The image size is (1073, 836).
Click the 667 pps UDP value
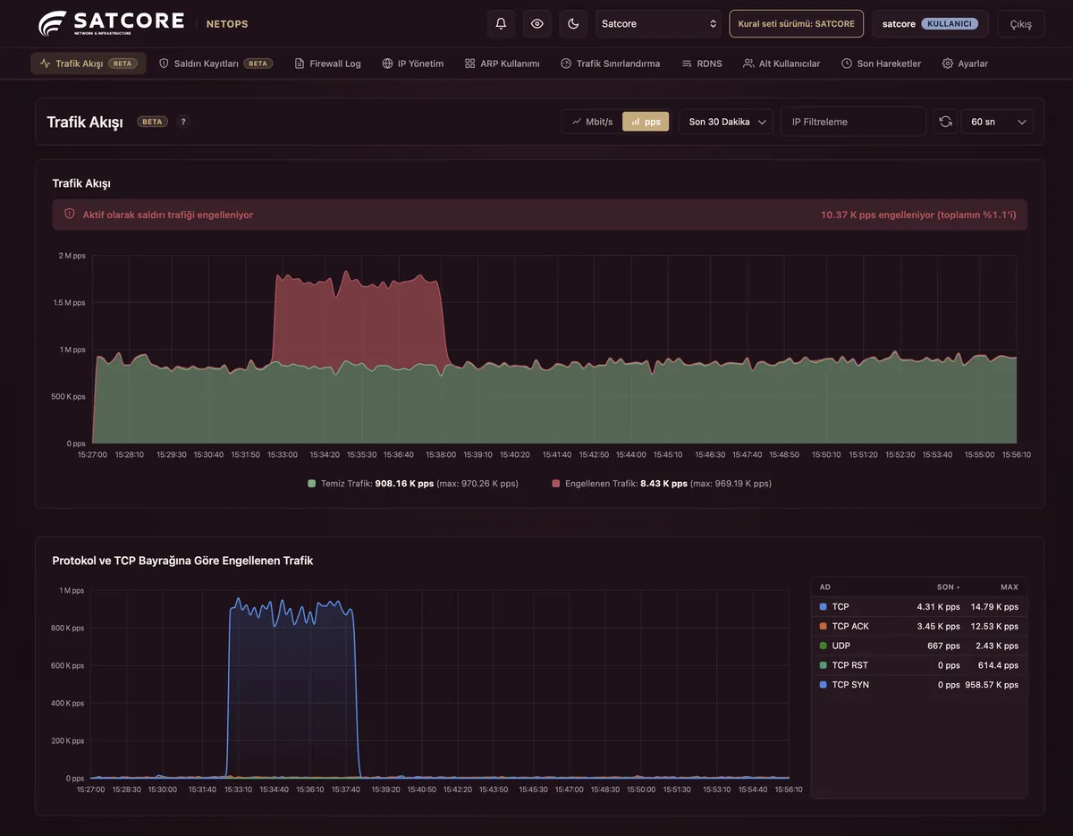(943, 646)
